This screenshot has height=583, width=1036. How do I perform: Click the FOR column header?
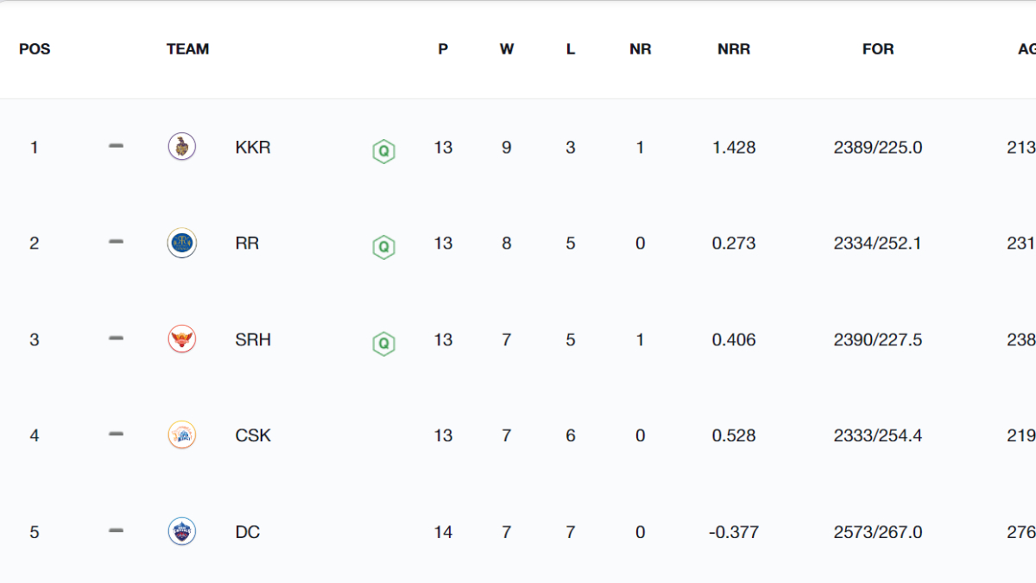click(x=877, y=49)
